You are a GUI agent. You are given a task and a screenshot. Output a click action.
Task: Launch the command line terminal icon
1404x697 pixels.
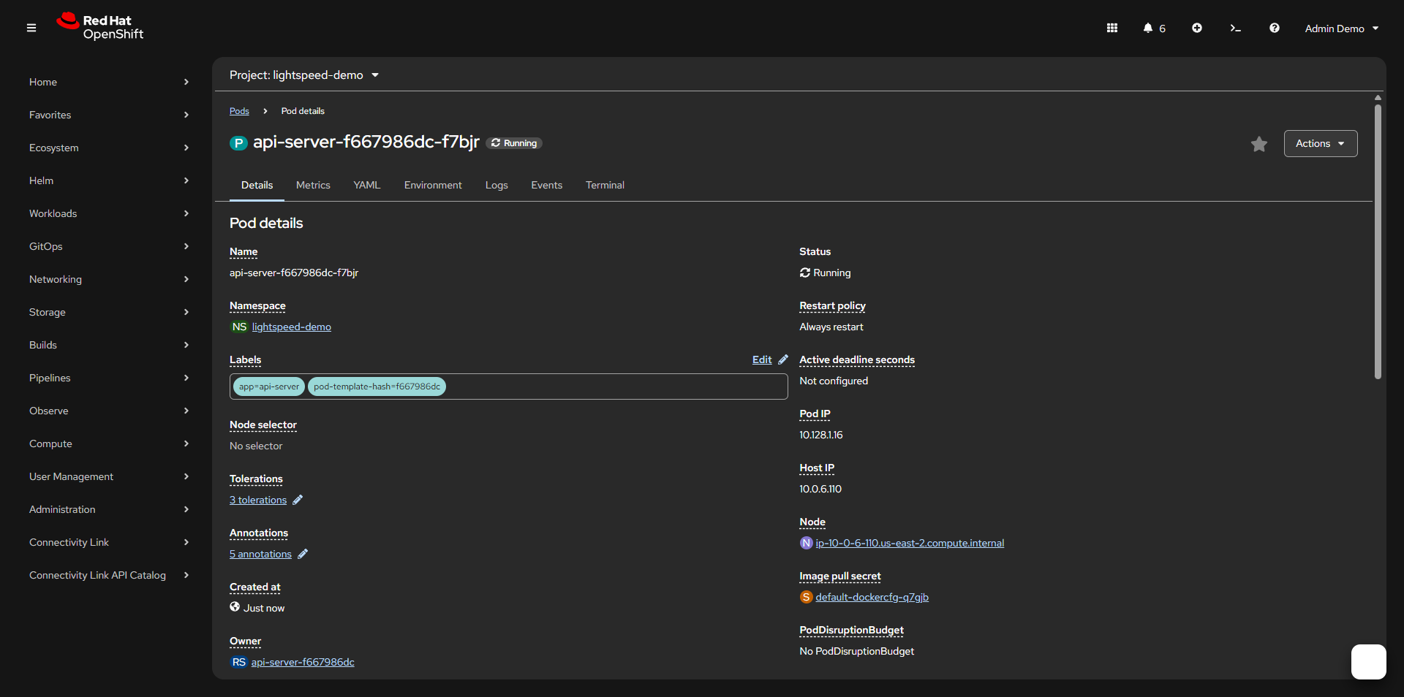coord(1236,28)
